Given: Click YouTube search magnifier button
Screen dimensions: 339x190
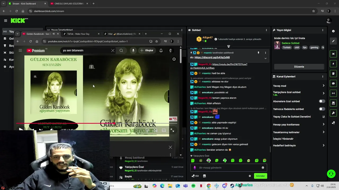Looking at the screenshot, I should point(121,50).
